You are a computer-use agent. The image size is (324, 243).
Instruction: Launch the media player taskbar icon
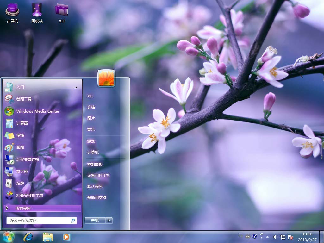click(x=67, y=237)
